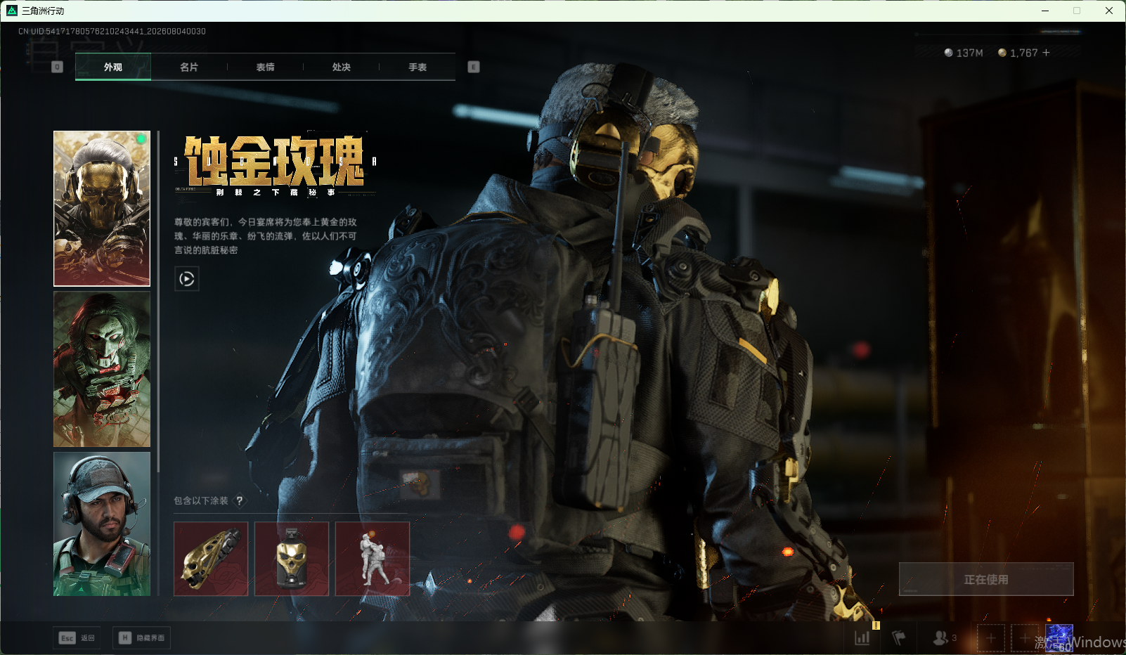Open the flags icon in bottom bar
Viewport: 1126px width, 655px height.
click(x=898, y=638)
